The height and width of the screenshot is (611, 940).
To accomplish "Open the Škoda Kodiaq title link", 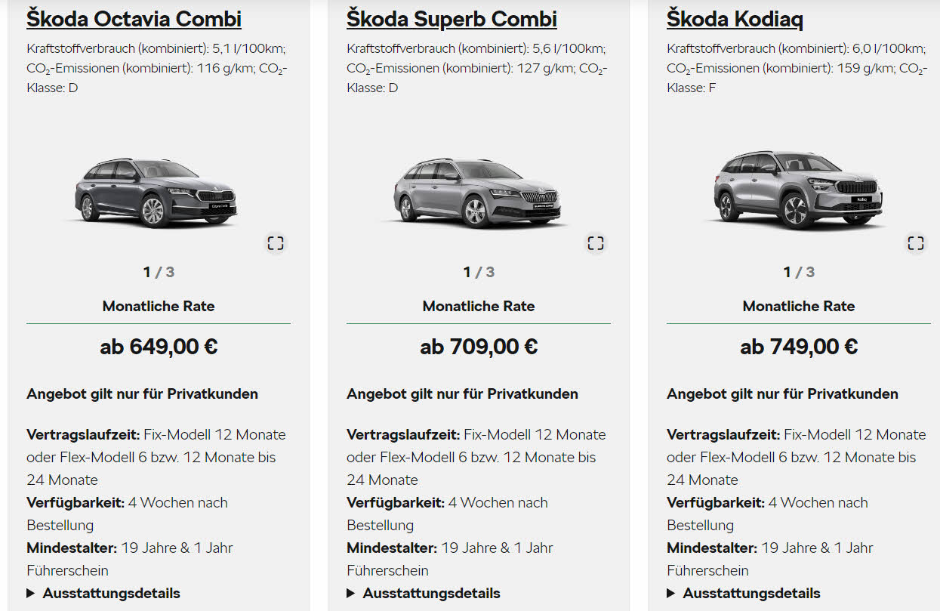I will [735, 19].
